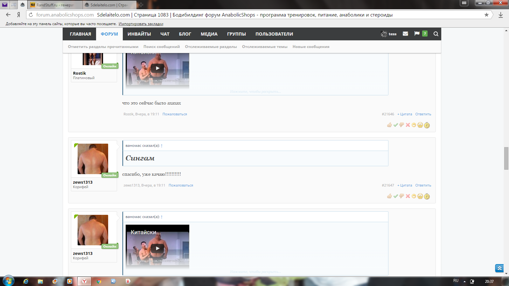Import bookmarks via Импортировать закладки link
This screenshot has height=286, width=509.
pos(141,24)
